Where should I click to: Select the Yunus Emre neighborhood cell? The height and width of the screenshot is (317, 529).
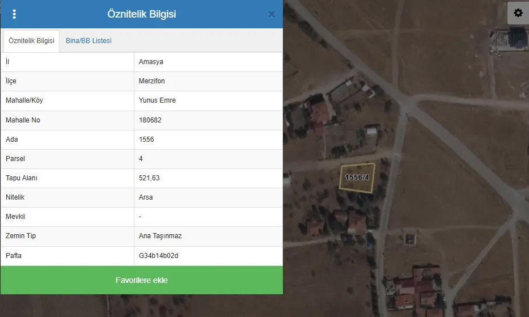[208, 100]
